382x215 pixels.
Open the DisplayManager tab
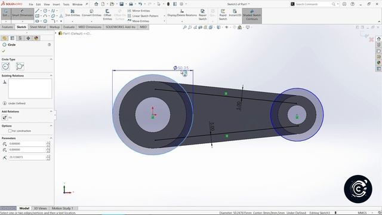36,38
